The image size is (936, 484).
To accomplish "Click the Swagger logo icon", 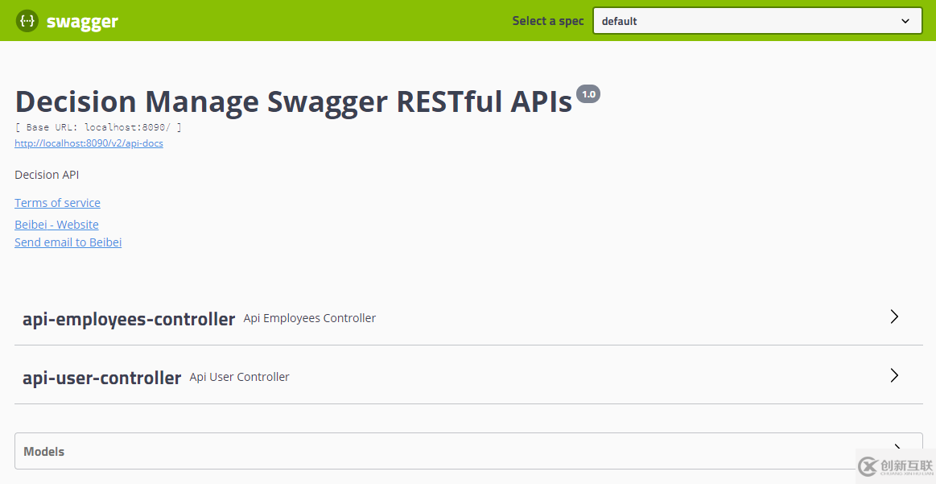I will [x=27, y=21].
